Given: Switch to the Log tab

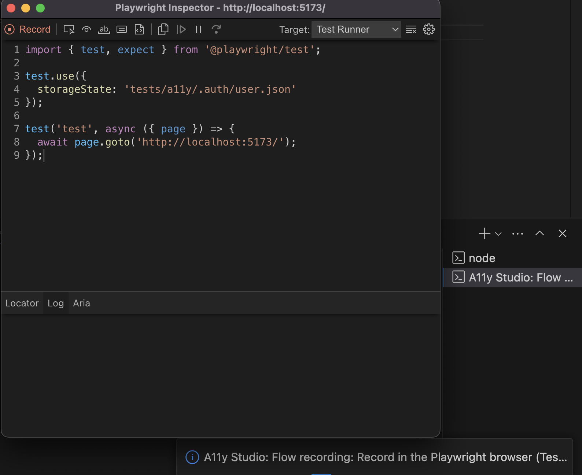Looking at the screenshot, I should (56, 303).
